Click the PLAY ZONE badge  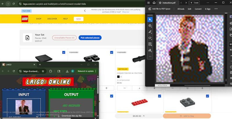(26, 11)
